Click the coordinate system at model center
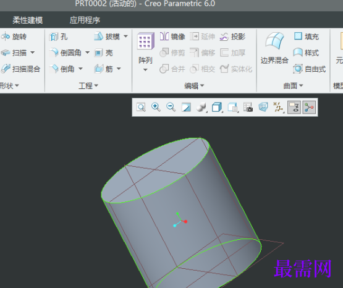Screen dimensions: 343x288 click(x=180, y=220)
